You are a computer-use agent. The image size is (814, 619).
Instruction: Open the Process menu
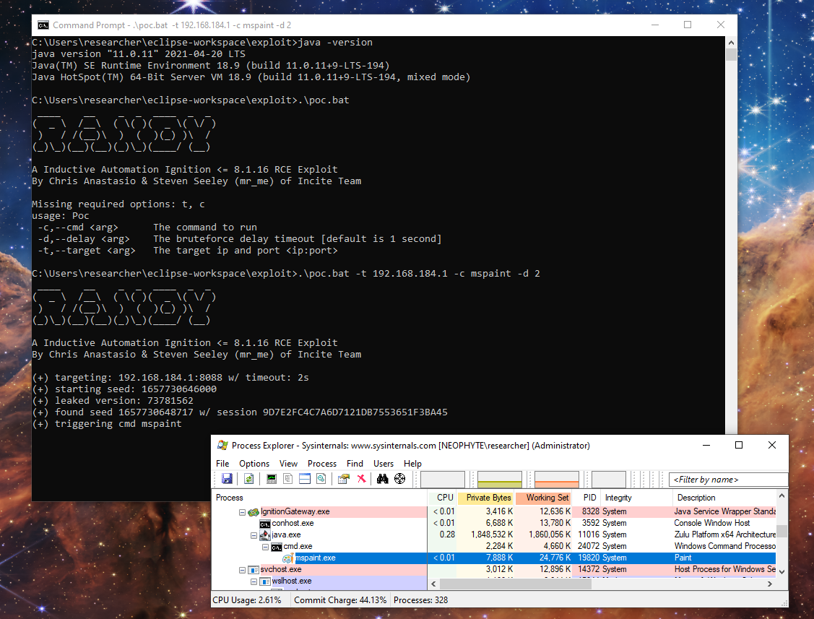click(x=322, y=463)
